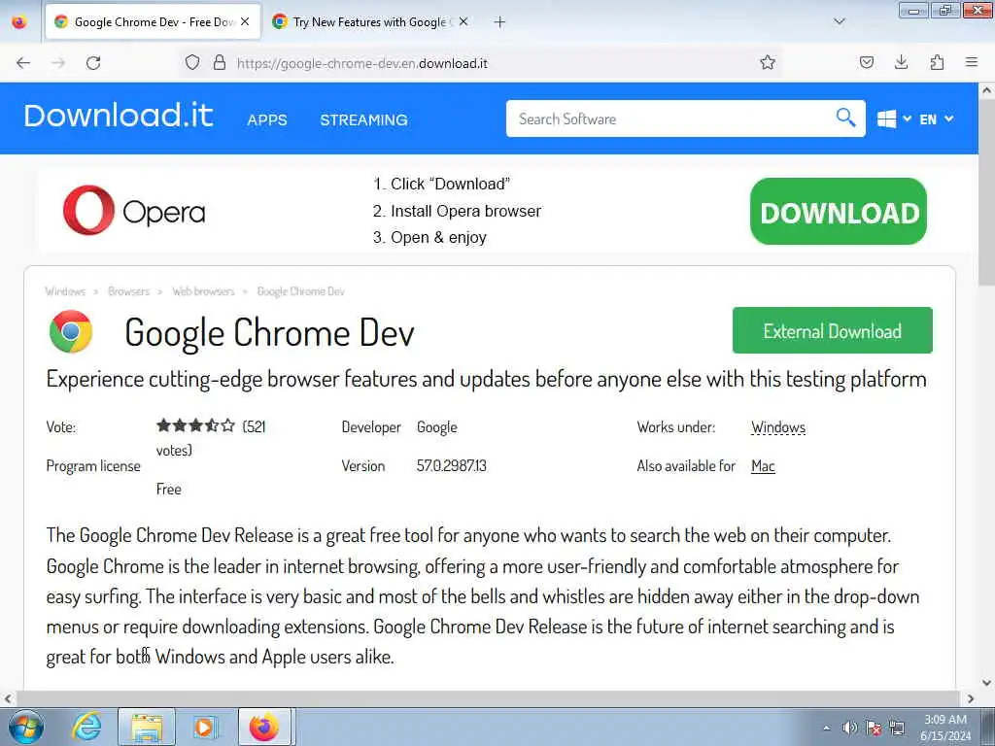
Task: Click the Firefox View icon in tab bar
Action: 19,21
